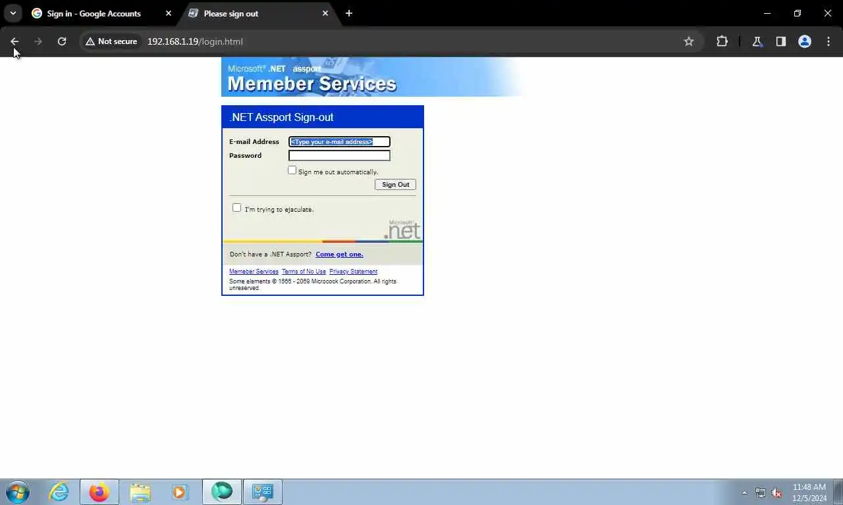This screenshot has width=843, height=505.
Task: Go back using browser back arrow
Action: pyautogui.click(x=14, y=41)
